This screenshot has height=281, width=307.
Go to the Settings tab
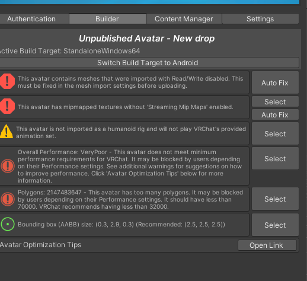[x=260, y=19]
